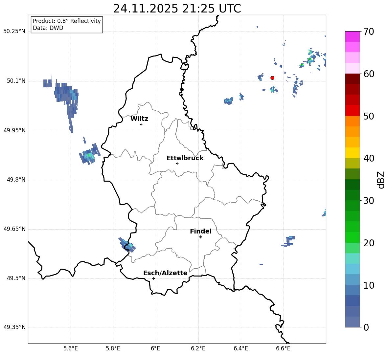Viewport: 389px width, 355px height.
Task: Click the 6°E longitude label
Action: click(155, 349)
